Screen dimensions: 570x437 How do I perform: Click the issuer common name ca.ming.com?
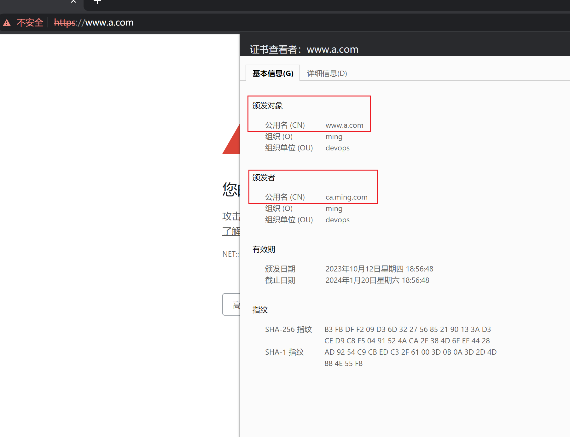(346, 197)
